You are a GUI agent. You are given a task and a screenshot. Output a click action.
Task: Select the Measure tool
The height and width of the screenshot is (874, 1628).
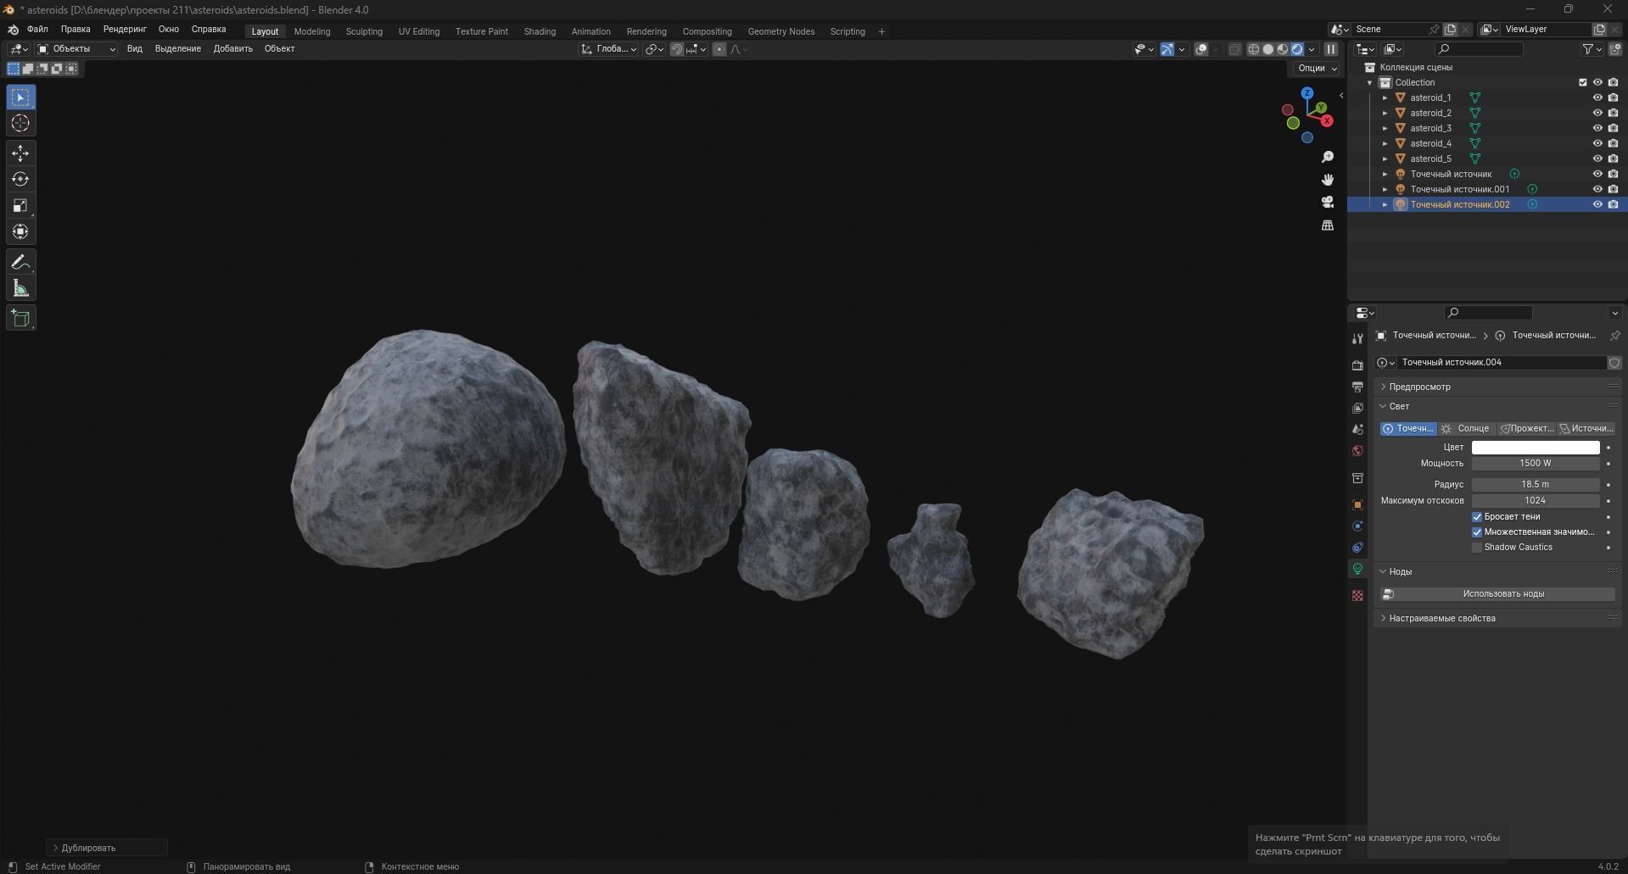(20, 288)
